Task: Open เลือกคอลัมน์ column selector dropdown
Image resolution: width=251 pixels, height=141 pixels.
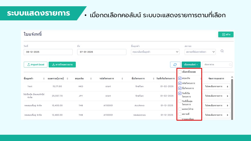Action: point(191,64)
